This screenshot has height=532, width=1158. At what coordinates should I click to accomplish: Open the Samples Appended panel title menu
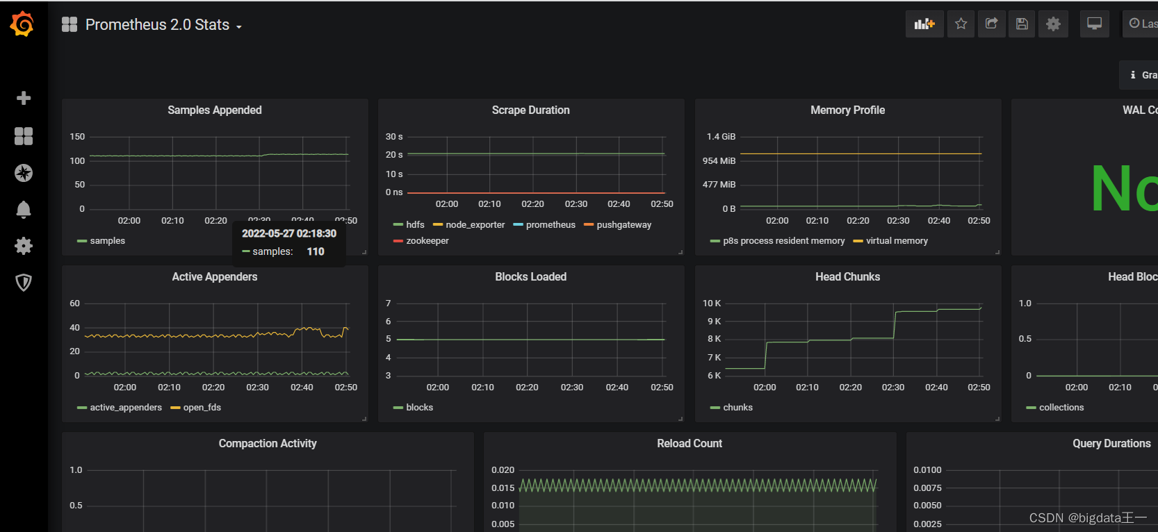point(215,110)
